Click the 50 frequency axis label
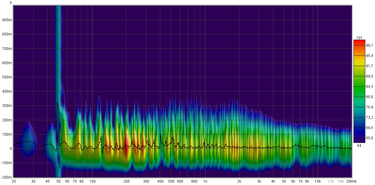Screen dimensions: 375x185 (x=58, y=181)
